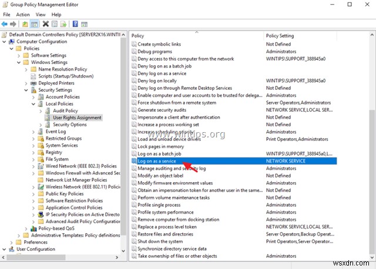The width and height of the screenshot is (376, 269).
Task: Open the Help menu
Action: pyautogui.click(x=56, y=15)
